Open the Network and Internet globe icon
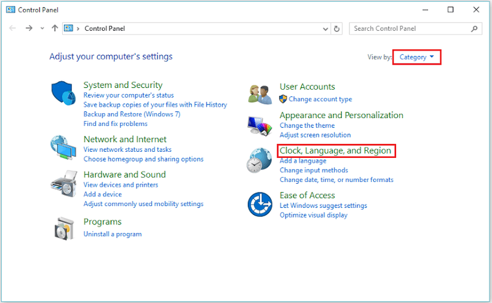This screenshot has height=303, width=492. 63,148
